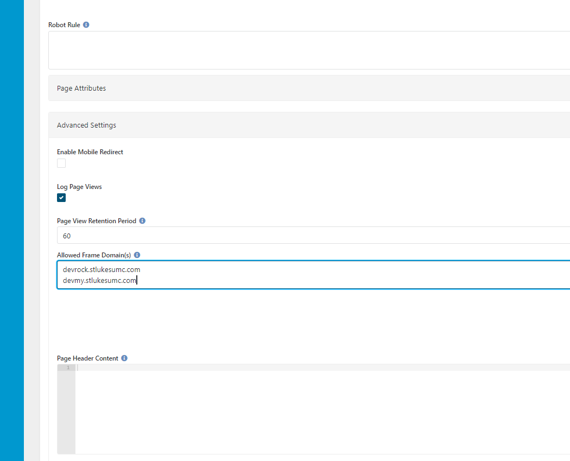Screen dimensions: 570x461
Task: Click the Robot Rule info icon
Action: 86,25
